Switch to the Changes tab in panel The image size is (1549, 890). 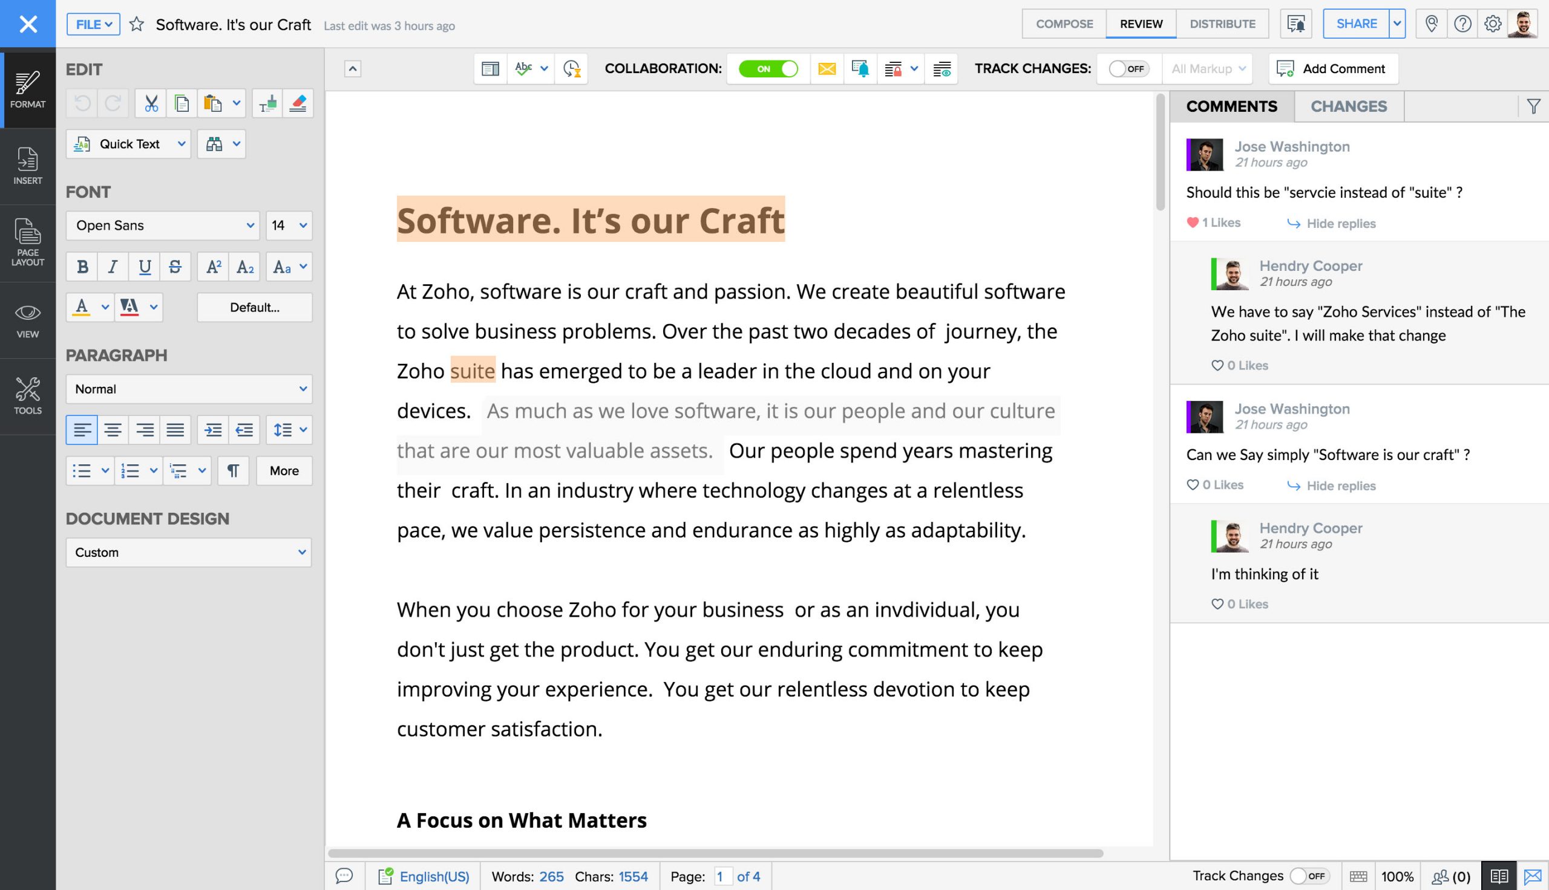pyautogui.click(x=1349, y=105)
